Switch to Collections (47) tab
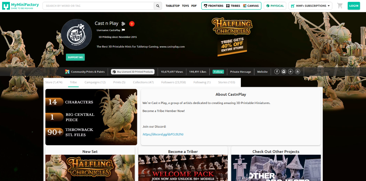The image size is (366, 181). click(143, 82)
